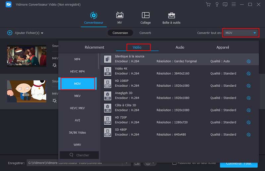Open settings gear for SD 480P
Image resolution: width=265 pixels, height=171 pixels.
[248, 135]
